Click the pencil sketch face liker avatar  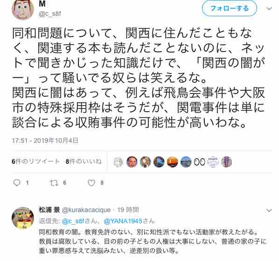click(x=119, y=162)
